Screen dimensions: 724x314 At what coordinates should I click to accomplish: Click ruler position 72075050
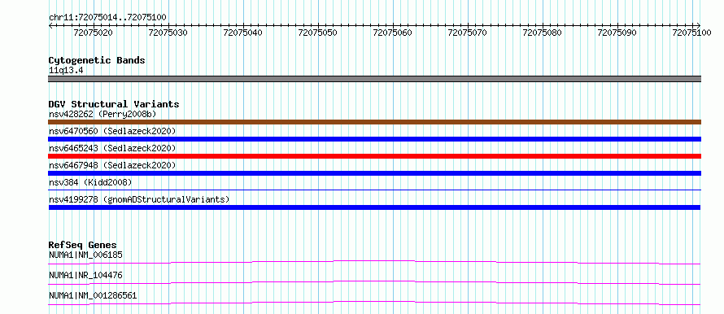point(318,33)
